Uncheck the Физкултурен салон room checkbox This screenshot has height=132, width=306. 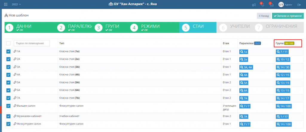pyautogui.click(x=8, y=124)
